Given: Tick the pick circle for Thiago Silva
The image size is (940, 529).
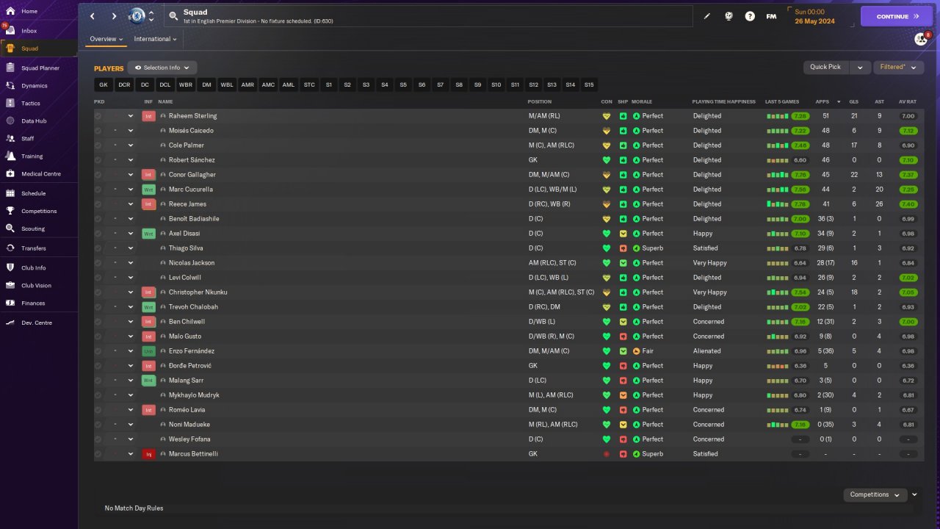Looking at the screenshot, I should tap(98, 248).
